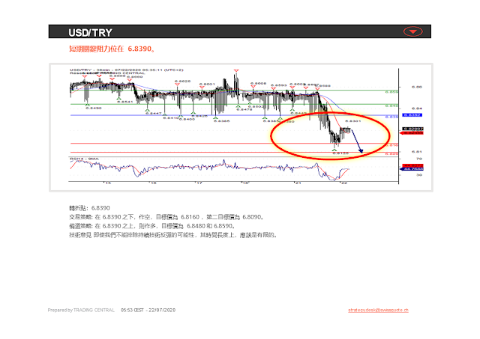Open the USD/TRY 30-minute chart image

click(241, 128)
